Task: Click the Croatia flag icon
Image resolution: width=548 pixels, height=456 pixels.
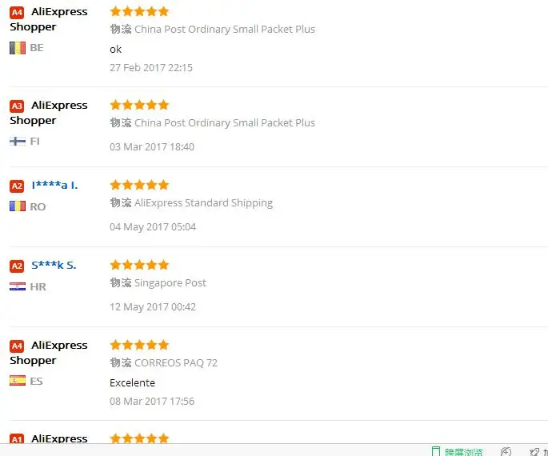Action: point(18,286)
